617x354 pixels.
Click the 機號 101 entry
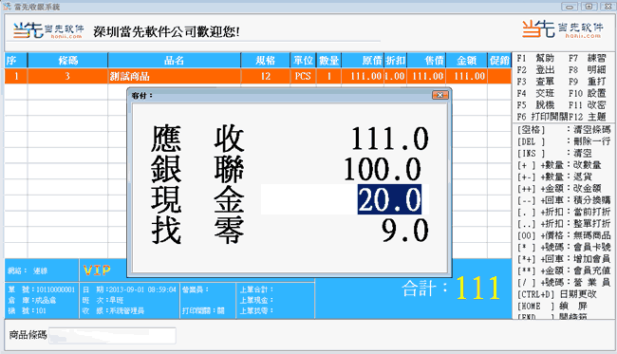[28, 310]
